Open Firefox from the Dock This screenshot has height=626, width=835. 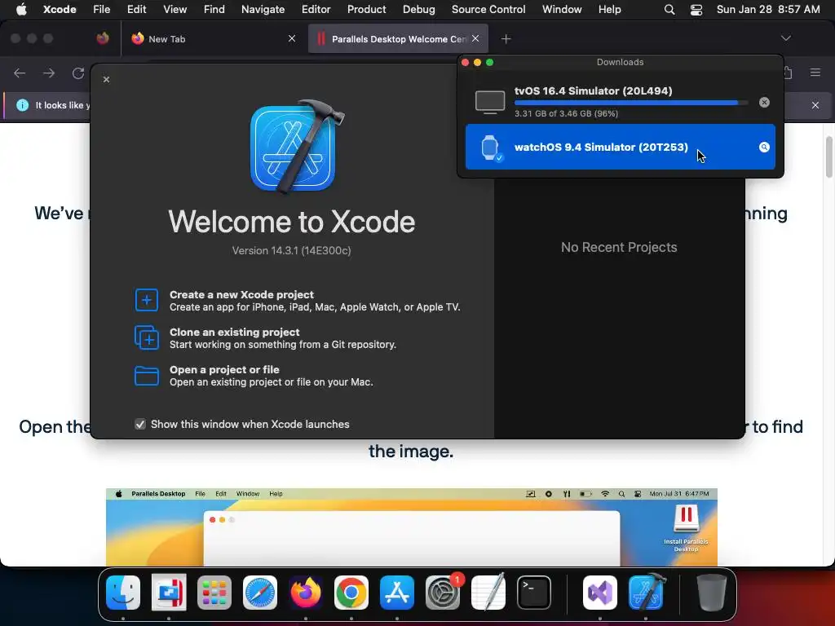point(306,593)
